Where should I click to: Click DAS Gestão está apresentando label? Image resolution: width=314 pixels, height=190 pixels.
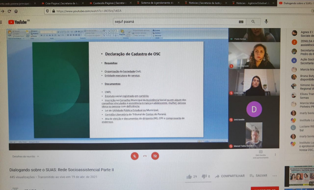click(x=260, y=156)
